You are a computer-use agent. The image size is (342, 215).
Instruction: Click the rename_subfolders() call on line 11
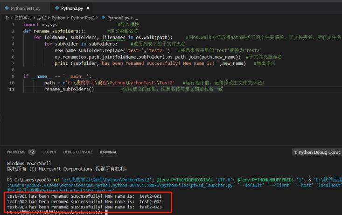tap(69, 89)
